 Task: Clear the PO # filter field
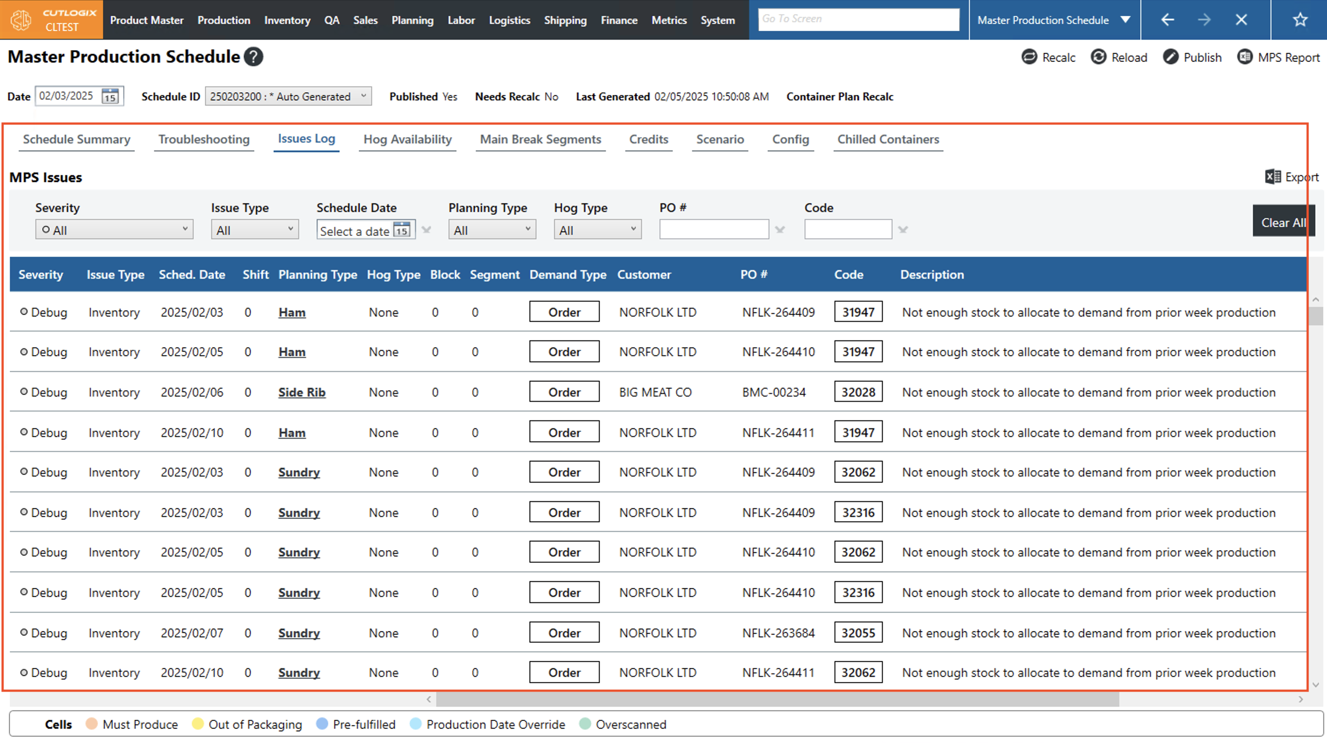[780, 230]
